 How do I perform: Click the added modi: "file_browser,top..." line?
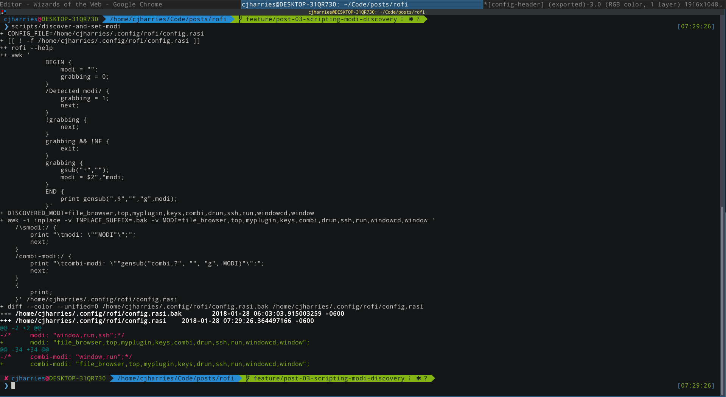click(155, 343)
